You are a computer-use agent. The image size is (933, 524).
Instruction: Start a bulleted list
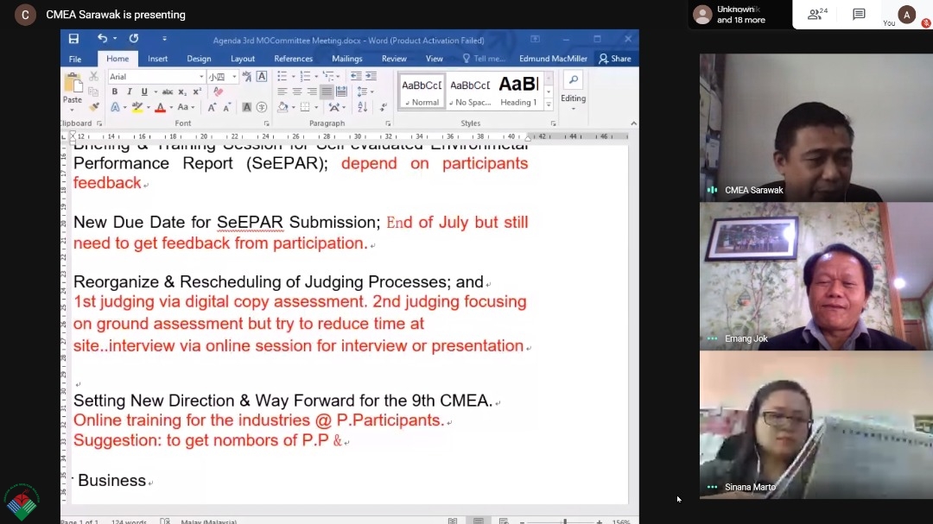tap(282, 77)
